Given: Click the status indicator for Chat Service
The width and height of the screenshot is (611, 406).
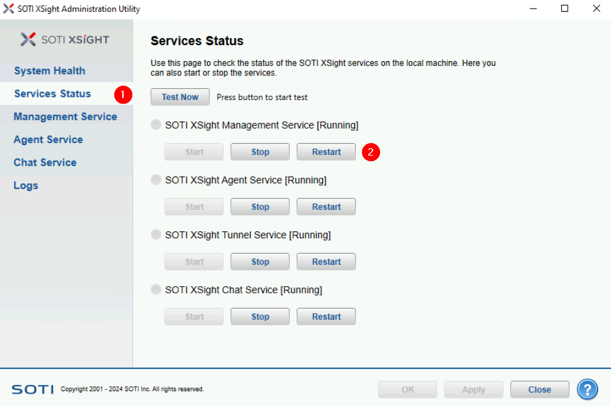Looking at the screenshot, I should pos(156,289).
